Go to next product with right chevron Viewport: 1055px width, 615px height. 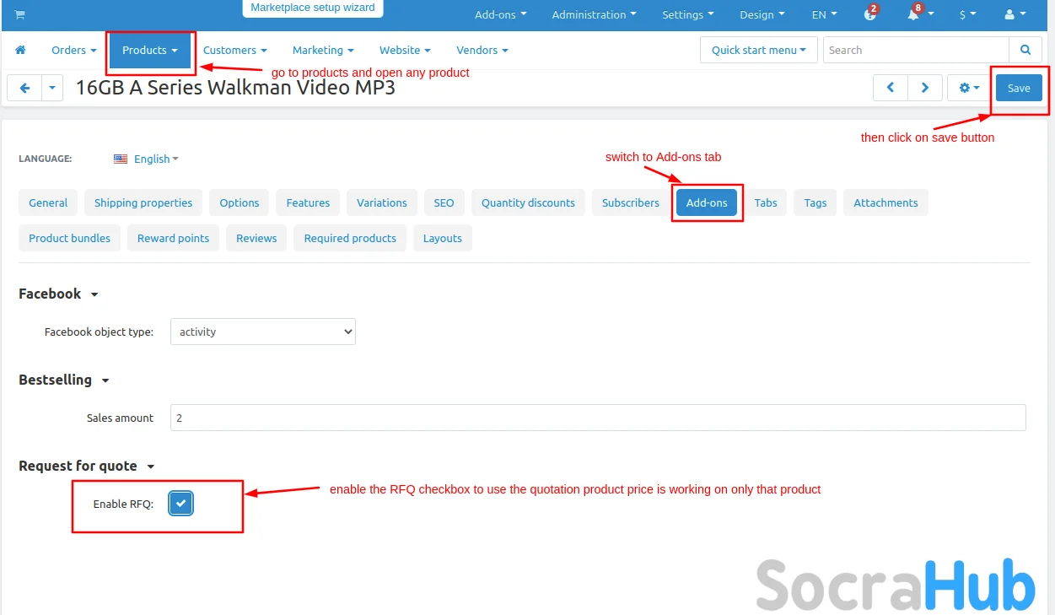[x=925, y=88]
